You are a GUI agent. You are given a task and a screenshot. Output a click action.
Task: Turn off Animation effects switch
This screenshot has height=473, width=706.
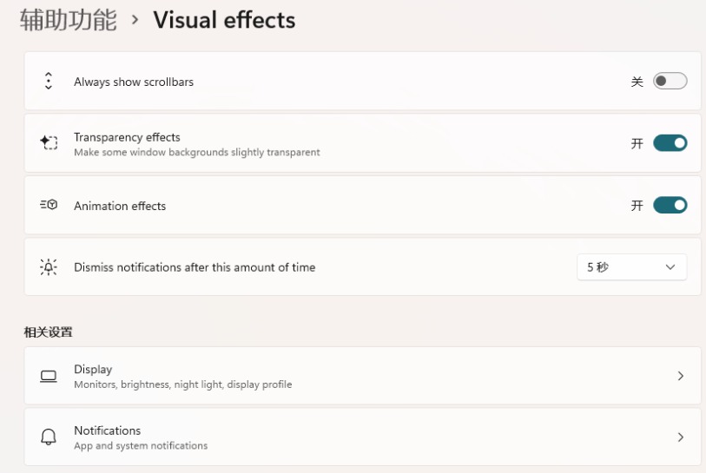(x=670, y=205)
